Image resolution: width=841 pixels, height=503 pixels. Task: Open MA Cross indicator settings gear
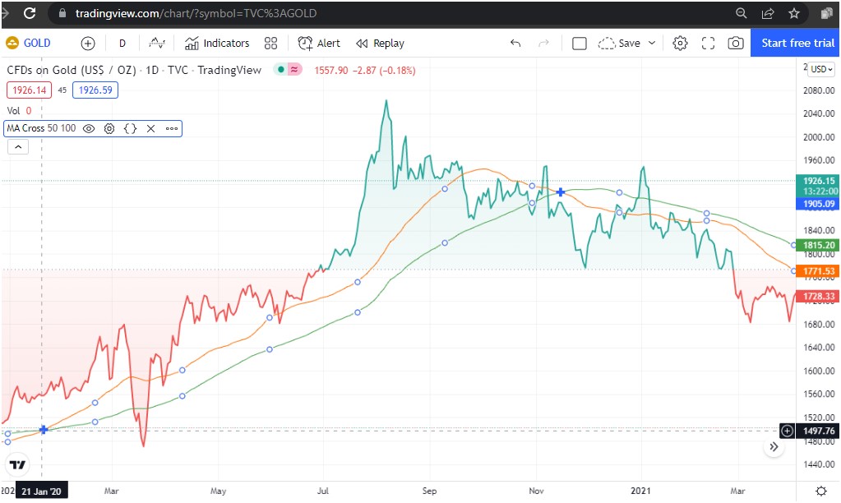click(x=109, y=128)
